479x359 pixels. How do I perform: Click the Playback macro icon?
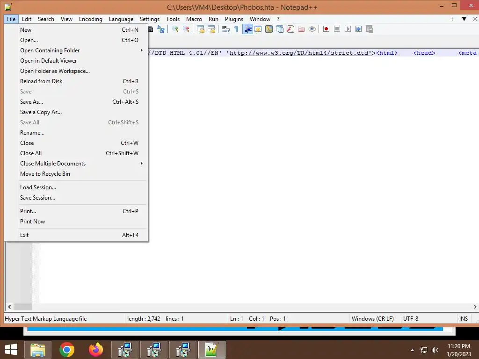[x=348, y=29]
